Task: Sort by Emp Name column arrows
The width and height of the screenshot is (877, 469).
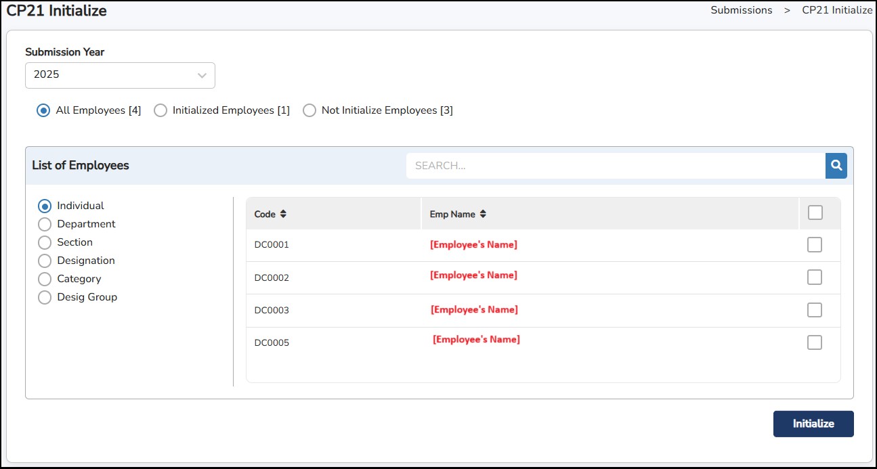Action: tap(483, 214)
